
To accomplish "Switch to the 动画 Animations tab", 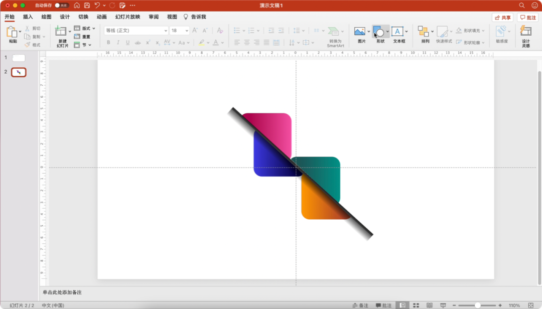I will pos(101,17).
